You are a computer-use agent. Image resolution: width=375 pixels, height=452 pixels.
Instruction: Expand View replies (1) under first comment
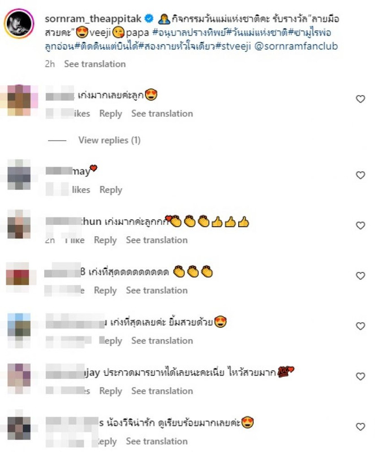(x=109, y=140)
